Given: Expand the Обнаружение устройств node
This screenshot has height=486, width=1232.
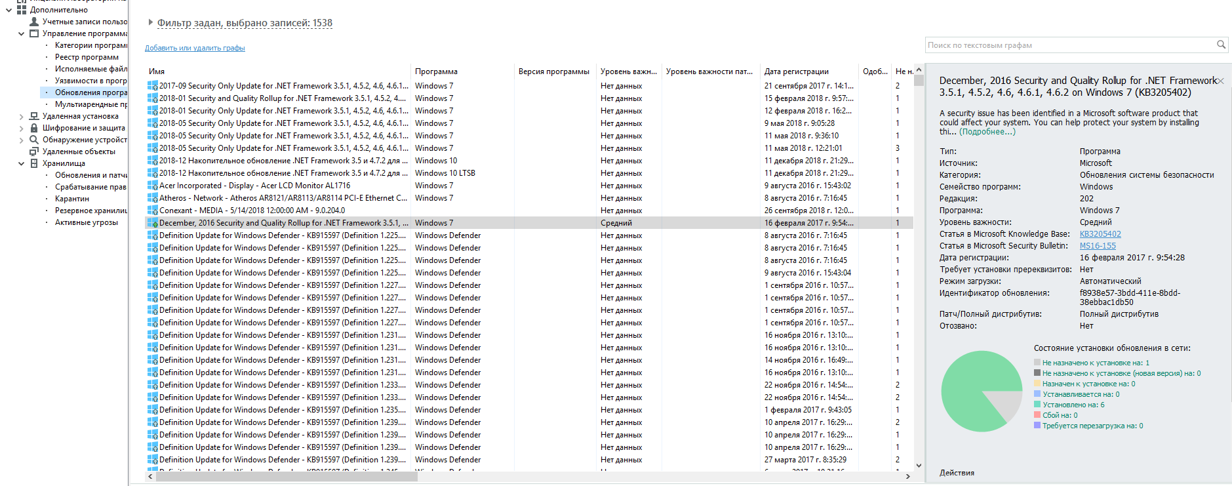Looking at the screenshot, I should (x=21, y=140).
